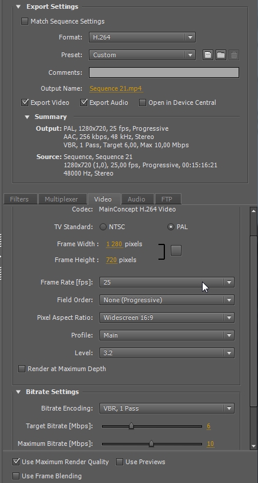The width and height of the screenshot is (258, 483).
Task: Click the Output summary line PAL, 1280x720
Action: coord(116,128)
